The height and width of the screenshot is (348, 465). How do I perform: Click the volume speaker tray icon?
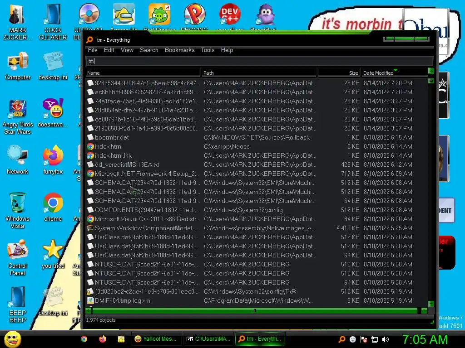point(386,339)
